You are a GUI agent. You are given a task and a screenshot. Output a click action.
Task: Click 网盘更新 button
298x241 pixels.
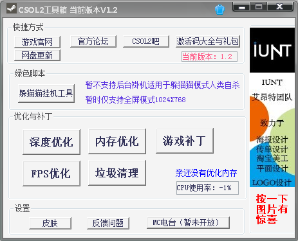tap(37, 55)
